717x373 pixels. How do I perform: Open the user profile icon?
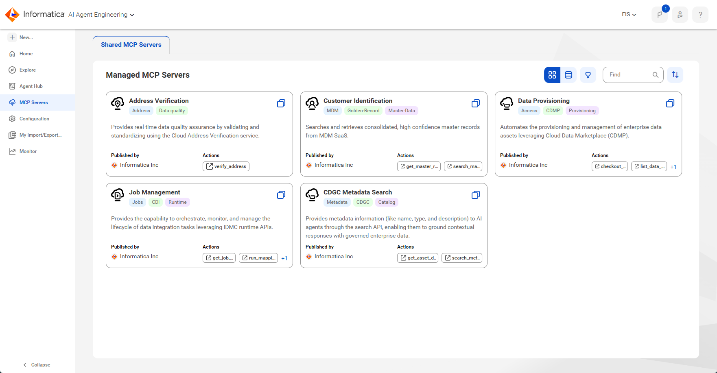coord(680,15)
